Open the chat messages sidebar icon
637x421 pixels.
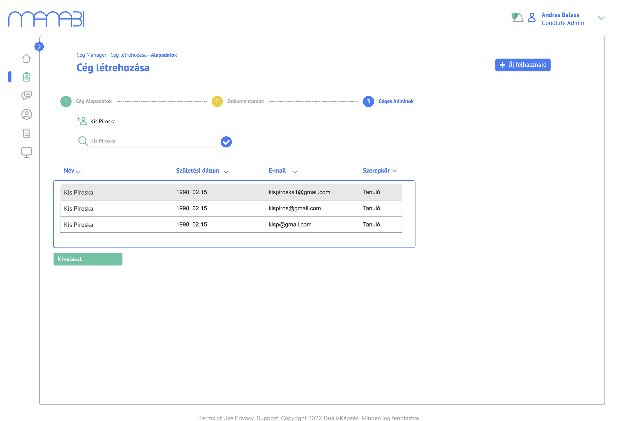pos(26,95)
